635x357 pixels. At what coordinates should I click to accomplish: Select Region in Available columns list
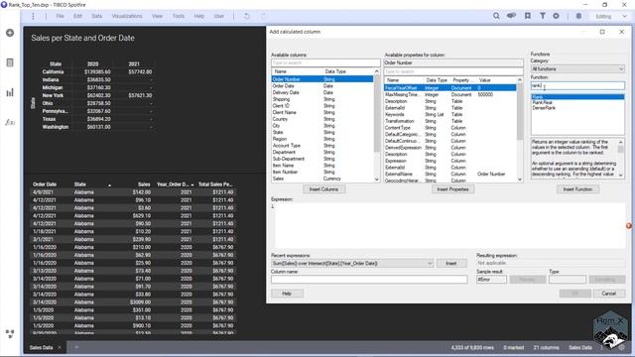coord(322,139)
